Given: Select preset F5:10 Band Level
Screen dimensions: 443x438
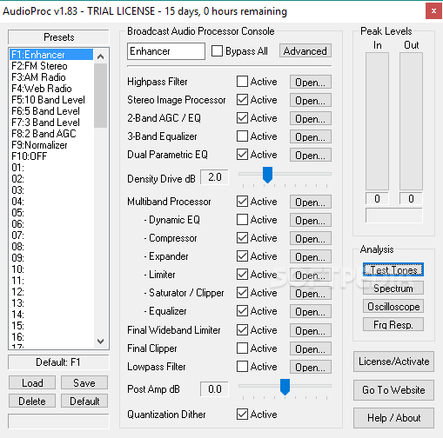Looking at the screenshot, I should pyautogui.click(x=51, y=100).
